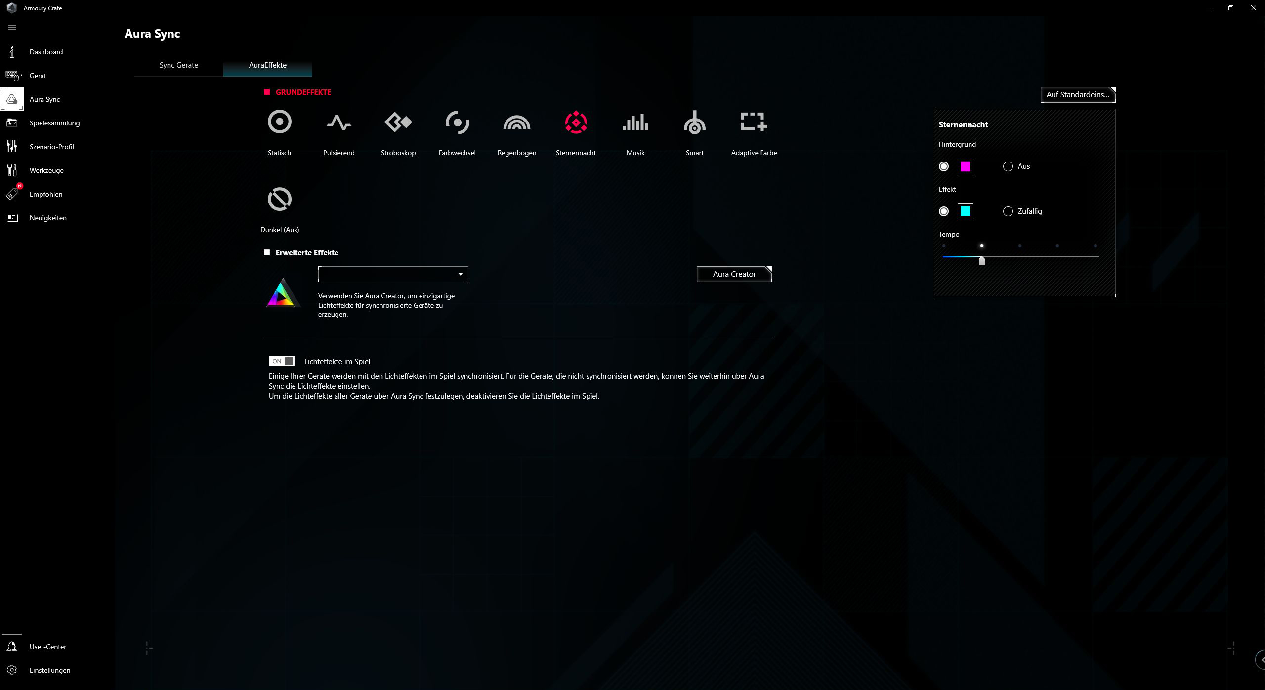1265x690 pixels.
Task: Click the Aura Creator button
Action: pyautogui.click(x=734, y=274)
